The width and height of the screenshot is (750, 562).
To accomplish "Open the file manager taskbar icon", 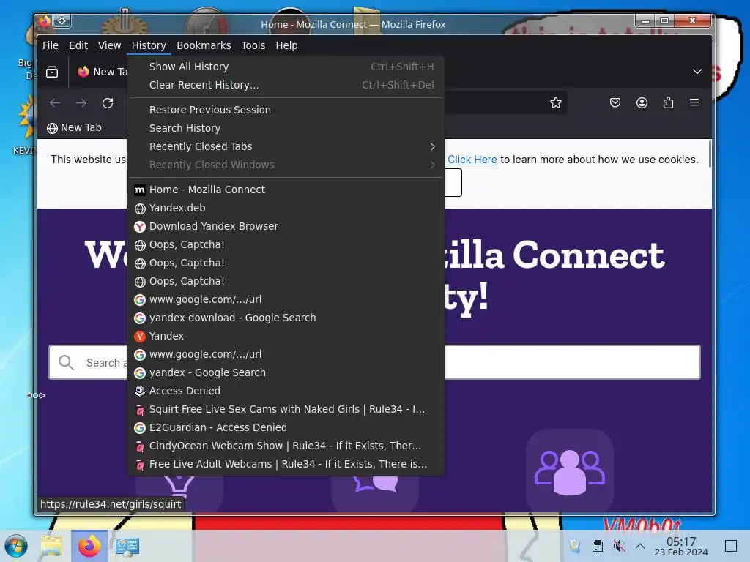I will click(51, 546).
